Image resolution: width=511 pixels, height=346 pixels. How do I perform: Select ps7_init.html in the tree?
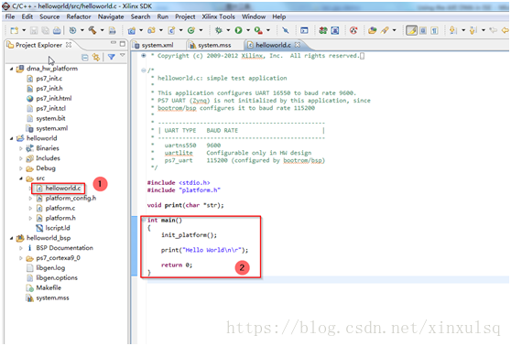[54, 98]
